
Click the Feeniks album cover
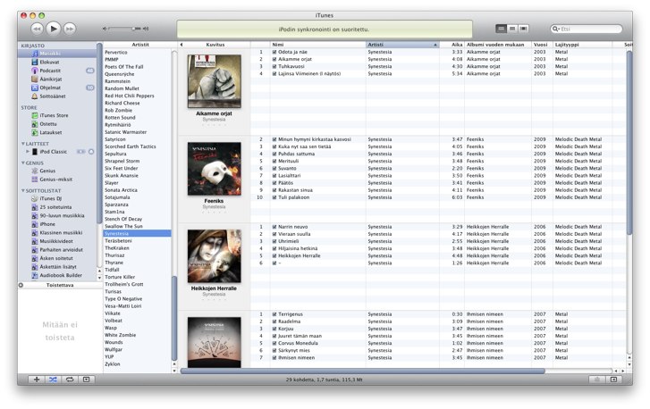pos(215,169)
